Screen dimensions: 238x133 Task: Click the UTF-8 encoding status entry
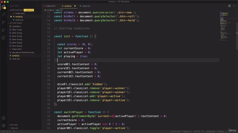pyautogui.click(x=197, y=132)
